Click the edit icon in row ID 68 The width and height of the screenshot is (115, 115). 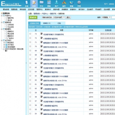(42, 55)
